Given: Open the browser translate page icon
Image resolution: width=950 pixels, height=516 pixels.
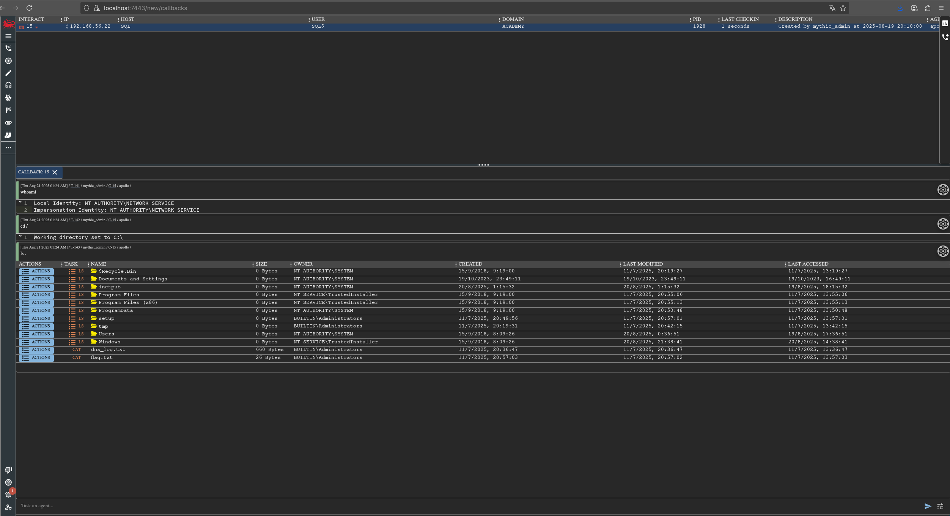Looking at the screenshot, I should (x=832, y=8).
